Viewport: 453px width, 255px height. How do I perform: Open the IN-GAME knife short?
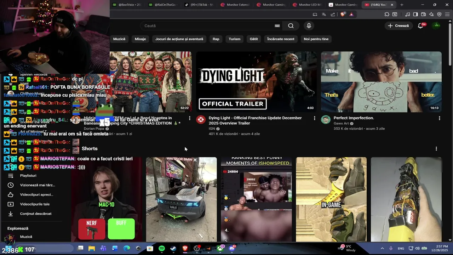[x=331, y=199]
